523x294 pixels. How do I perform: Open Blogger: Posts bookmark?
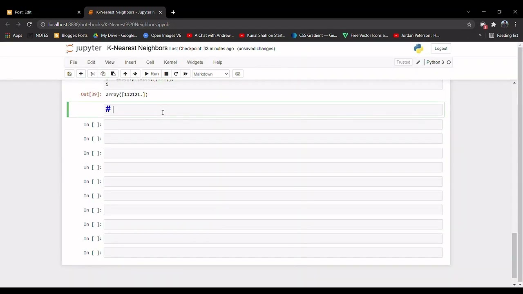(71, 36)
